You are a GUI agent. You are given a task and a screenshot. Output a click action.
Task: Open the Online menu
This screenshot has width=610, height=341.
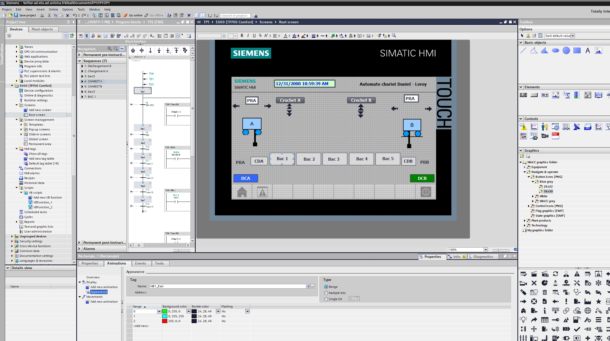pos(53,9)
